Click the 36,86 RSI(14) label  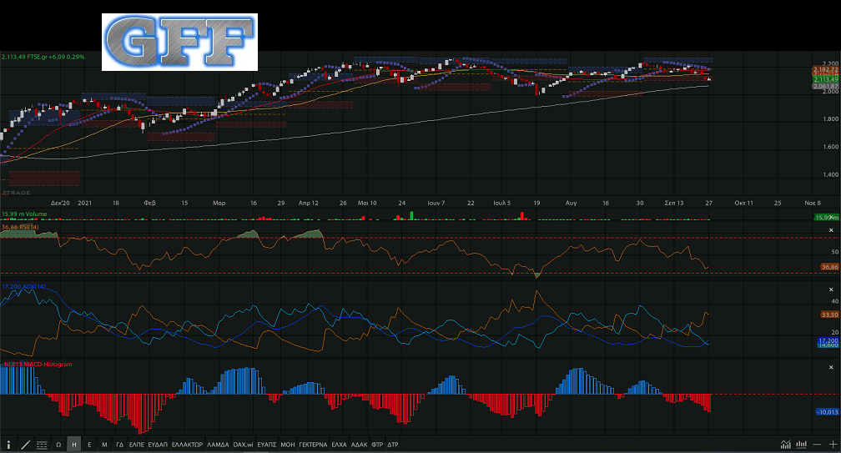tap(20, 227)
